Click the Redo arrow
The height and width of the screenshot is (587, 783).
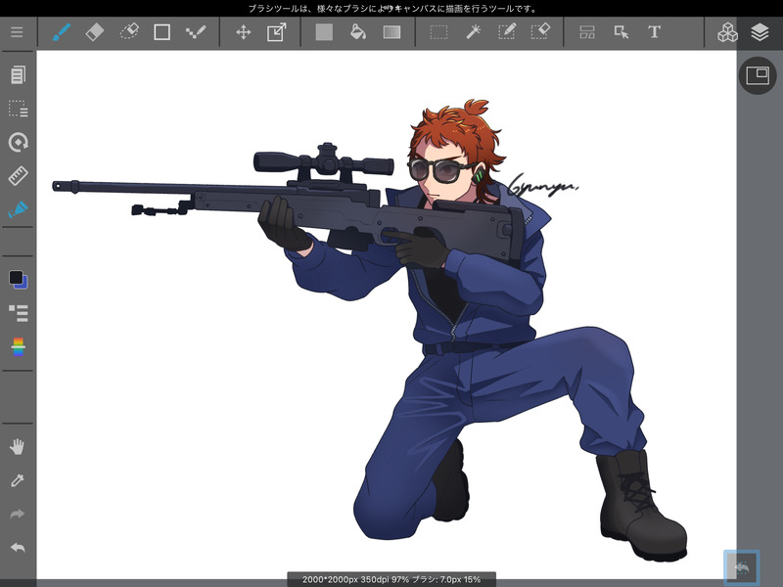tap(18, 515)
